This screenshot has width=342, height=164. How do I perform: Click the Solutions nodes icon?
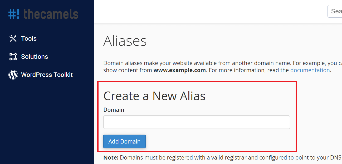[x=13, y=57]
